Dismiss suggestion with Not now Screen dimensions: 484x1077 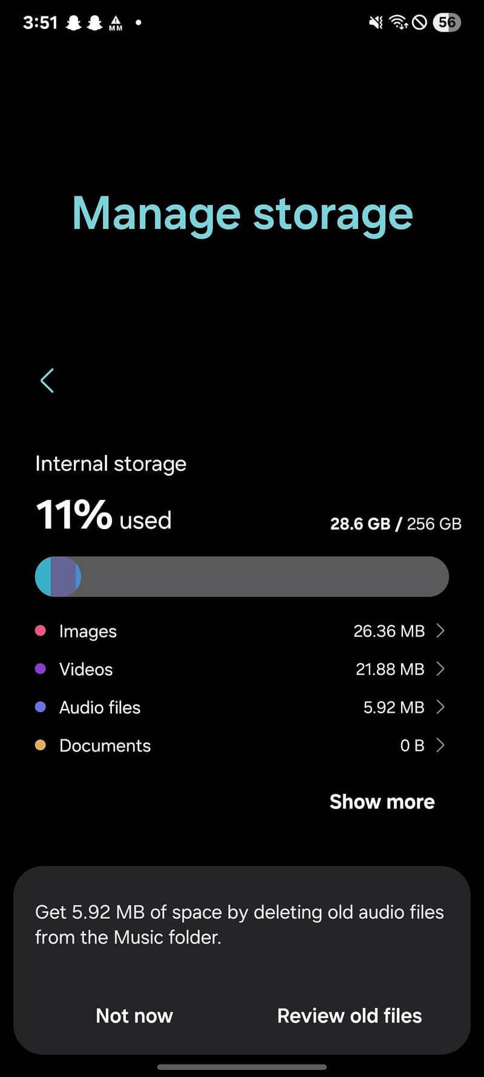pos(134,1016)
